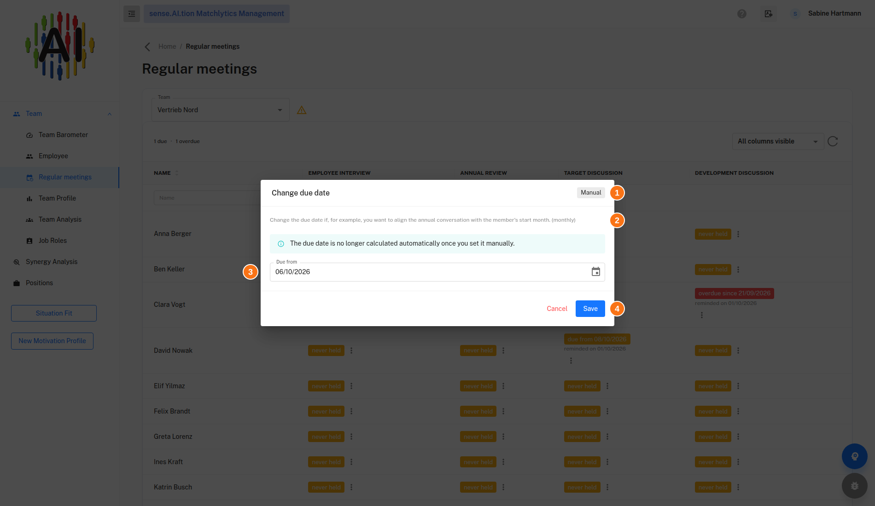
Task: Save the changed due date
Action: point(590,309)
